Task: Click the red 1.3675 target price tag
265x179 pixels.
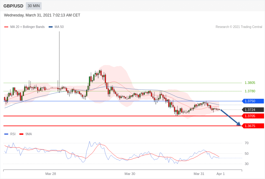Action: pos(253,126)
